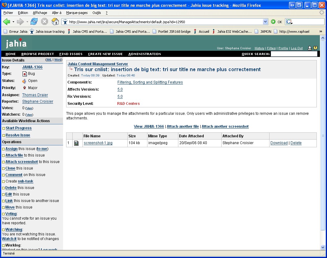The image size is (327, 258).
Task: Click the sub-task arrow icon beside issue title
Action: 71,69
